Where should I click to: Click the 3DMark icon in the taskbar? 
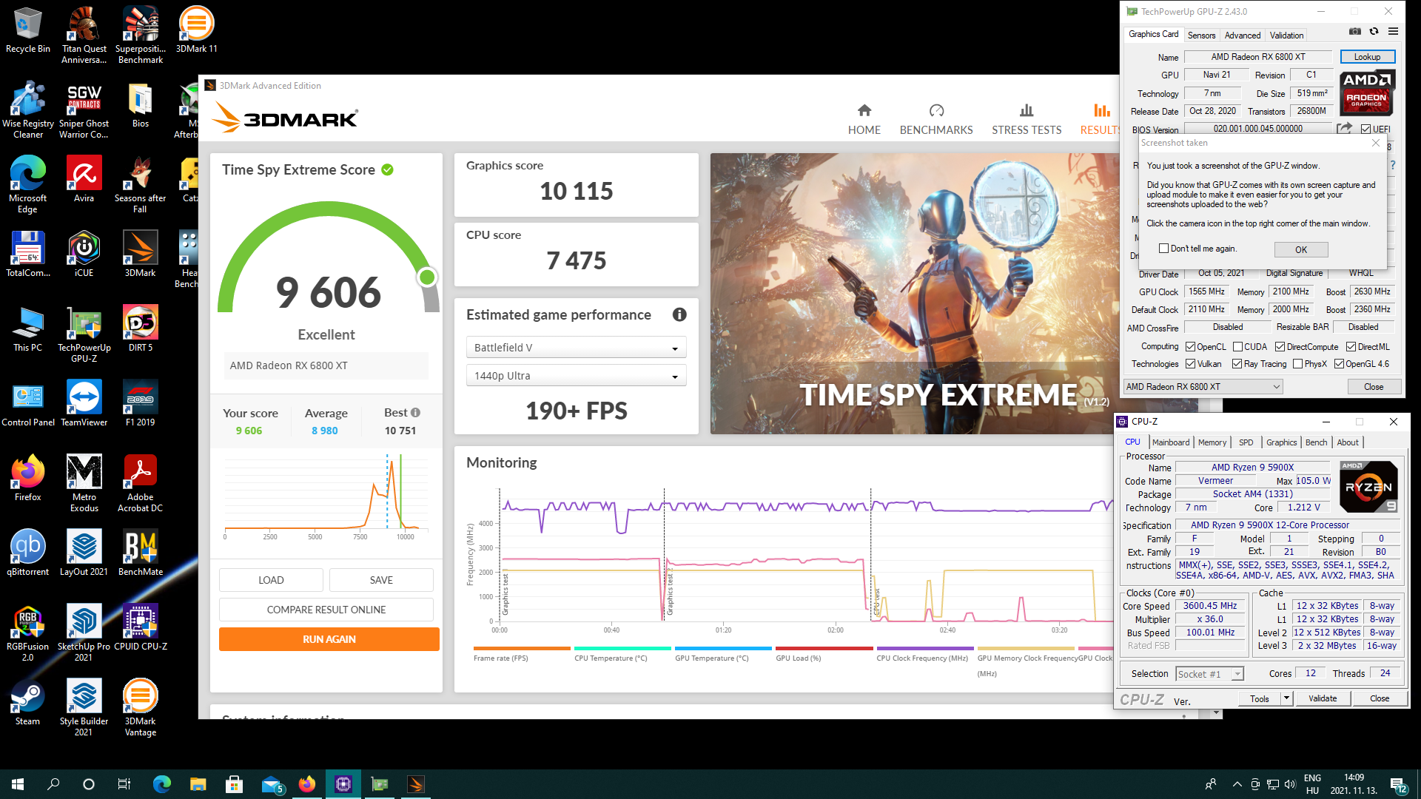(416, 783)
